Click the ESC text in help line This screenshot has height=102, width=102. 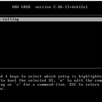[73, 84]
